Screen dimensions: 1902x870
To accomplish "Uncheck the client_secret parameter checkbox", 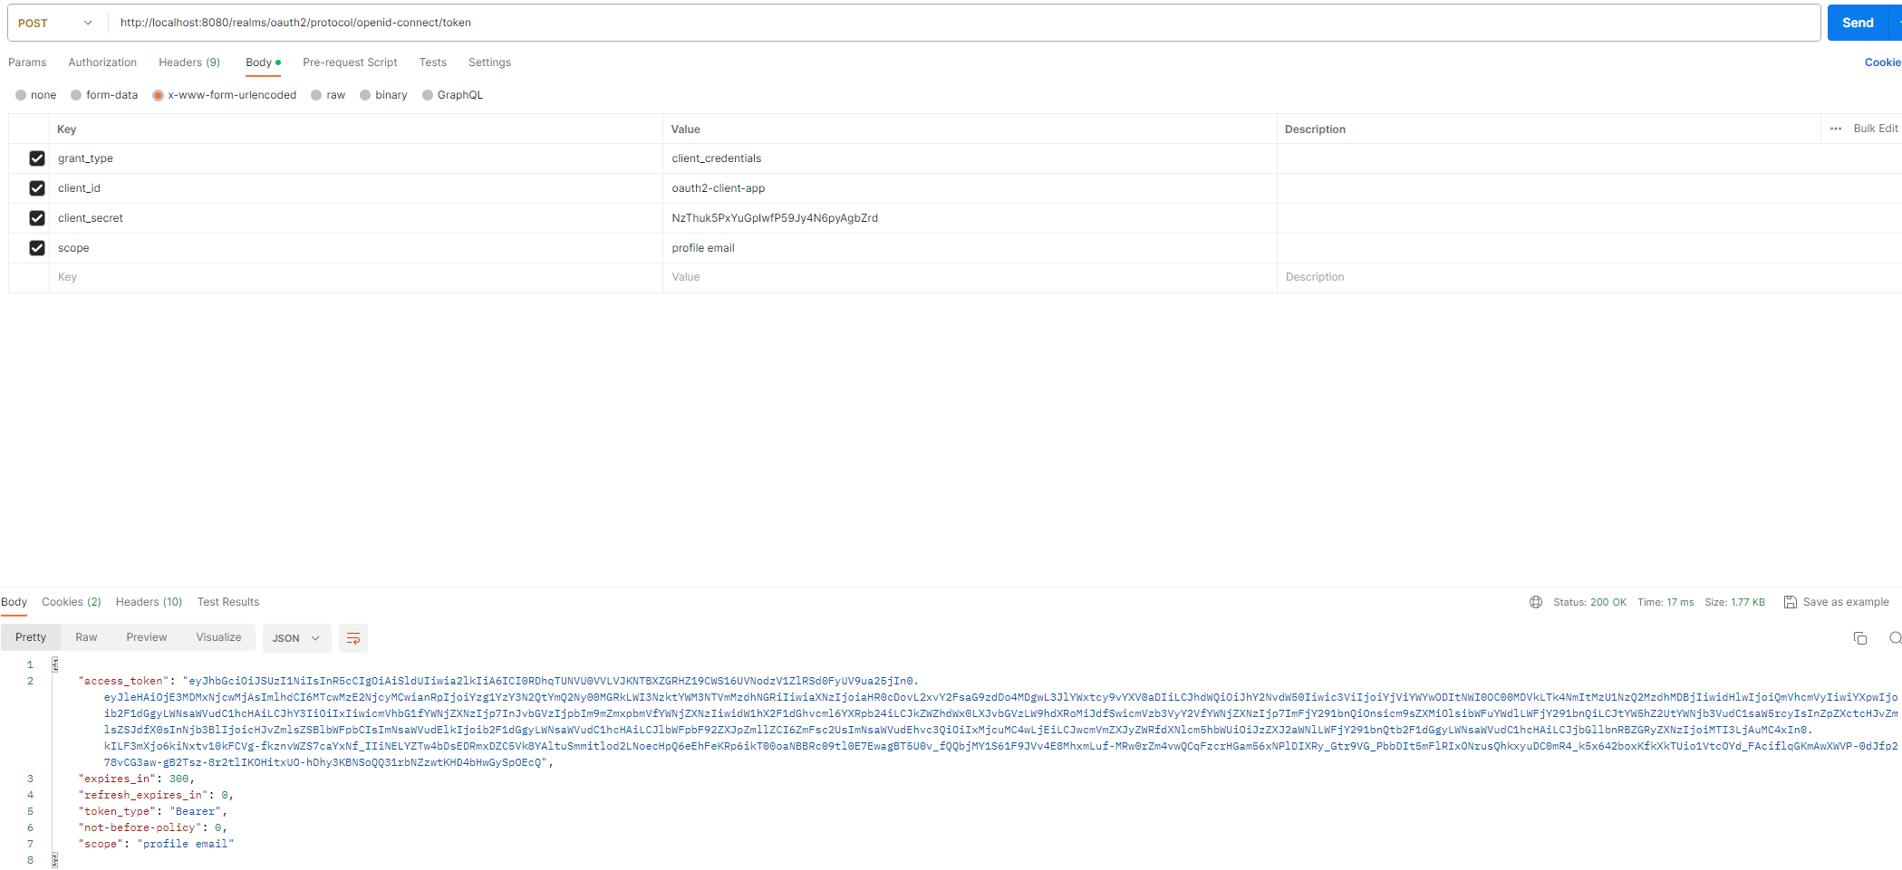I will [37, 218].
